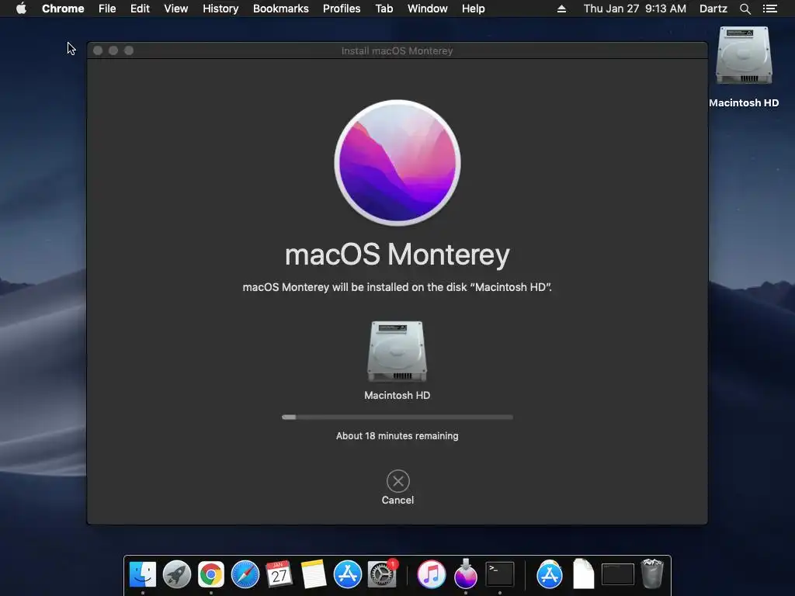
Task: Click the 'will be installed on the disk' message
Action: pyautogui.click(x=397, y=287)
